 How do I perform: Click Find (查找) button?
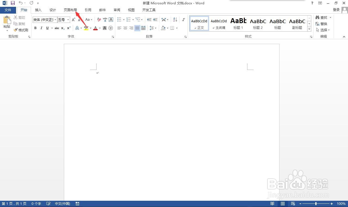pos(322,18)
